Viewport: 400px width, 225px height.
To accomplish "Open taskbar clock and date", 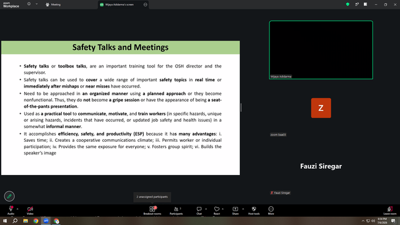I will pos(382,221).
